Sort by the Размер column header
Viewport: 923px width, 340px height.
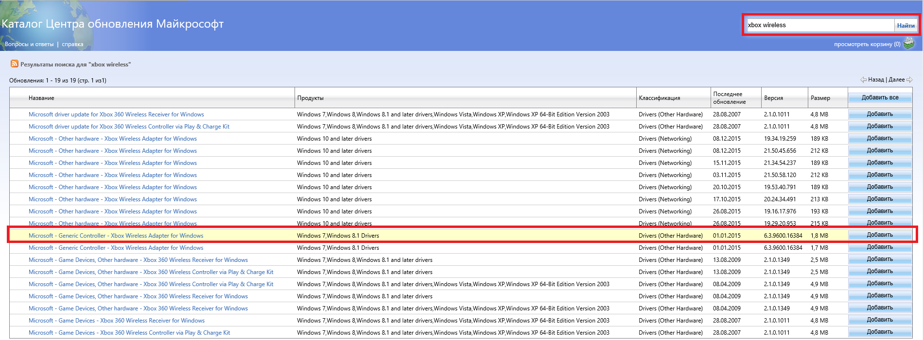pyautogui.click(x=820, y=98)
